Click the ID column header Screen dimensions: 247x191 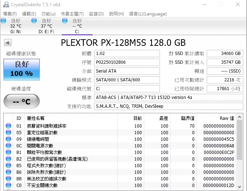19,118
